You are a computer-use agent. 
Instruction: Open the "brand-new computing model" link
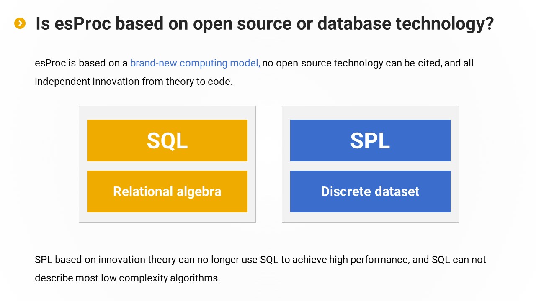195,63
